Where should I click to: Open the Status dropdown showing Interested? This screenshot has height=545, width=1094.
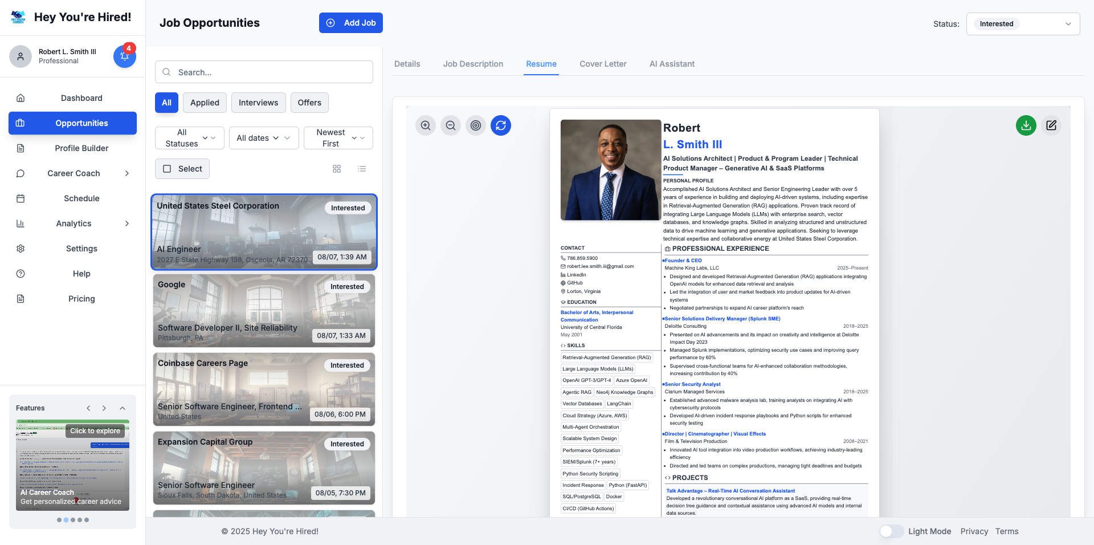pyautogui.click(x=1023, y=24)
